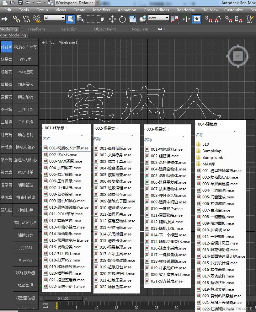This screenshot has height=312, width=256.
Task: Create a new scene with the New icon
Action: pos(5,3)
